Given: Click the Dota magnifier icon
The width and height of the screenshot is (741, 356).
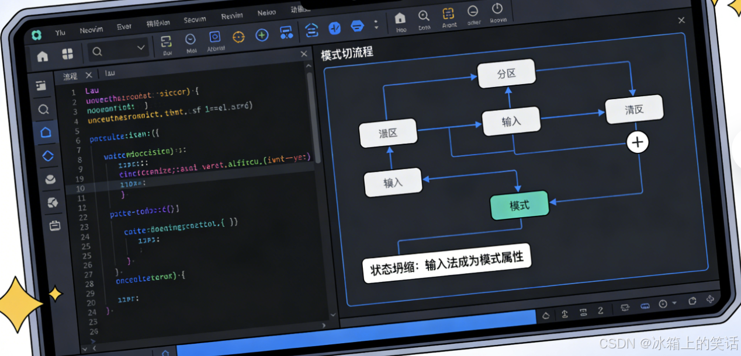Looking at the screenshot, I should (x=424, y=16).
